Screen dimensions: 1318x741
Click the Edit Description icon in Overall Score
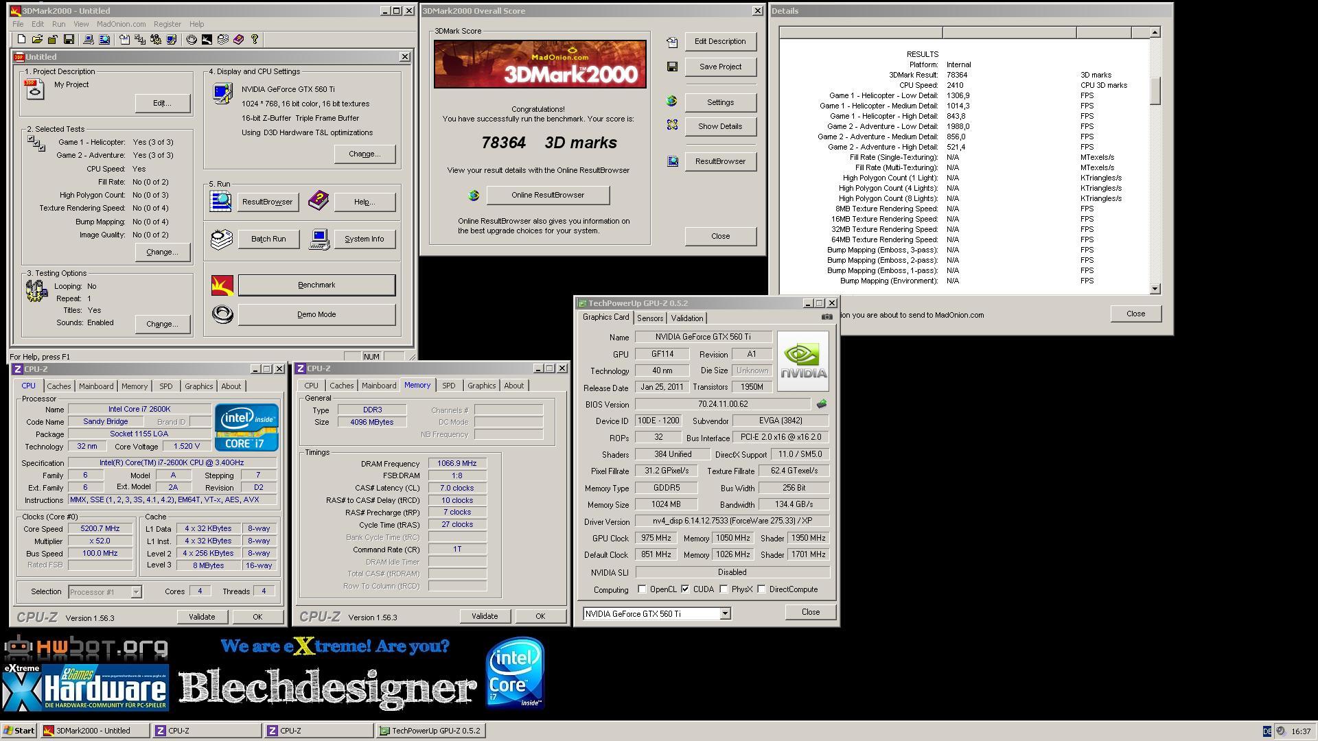[672, 42]
